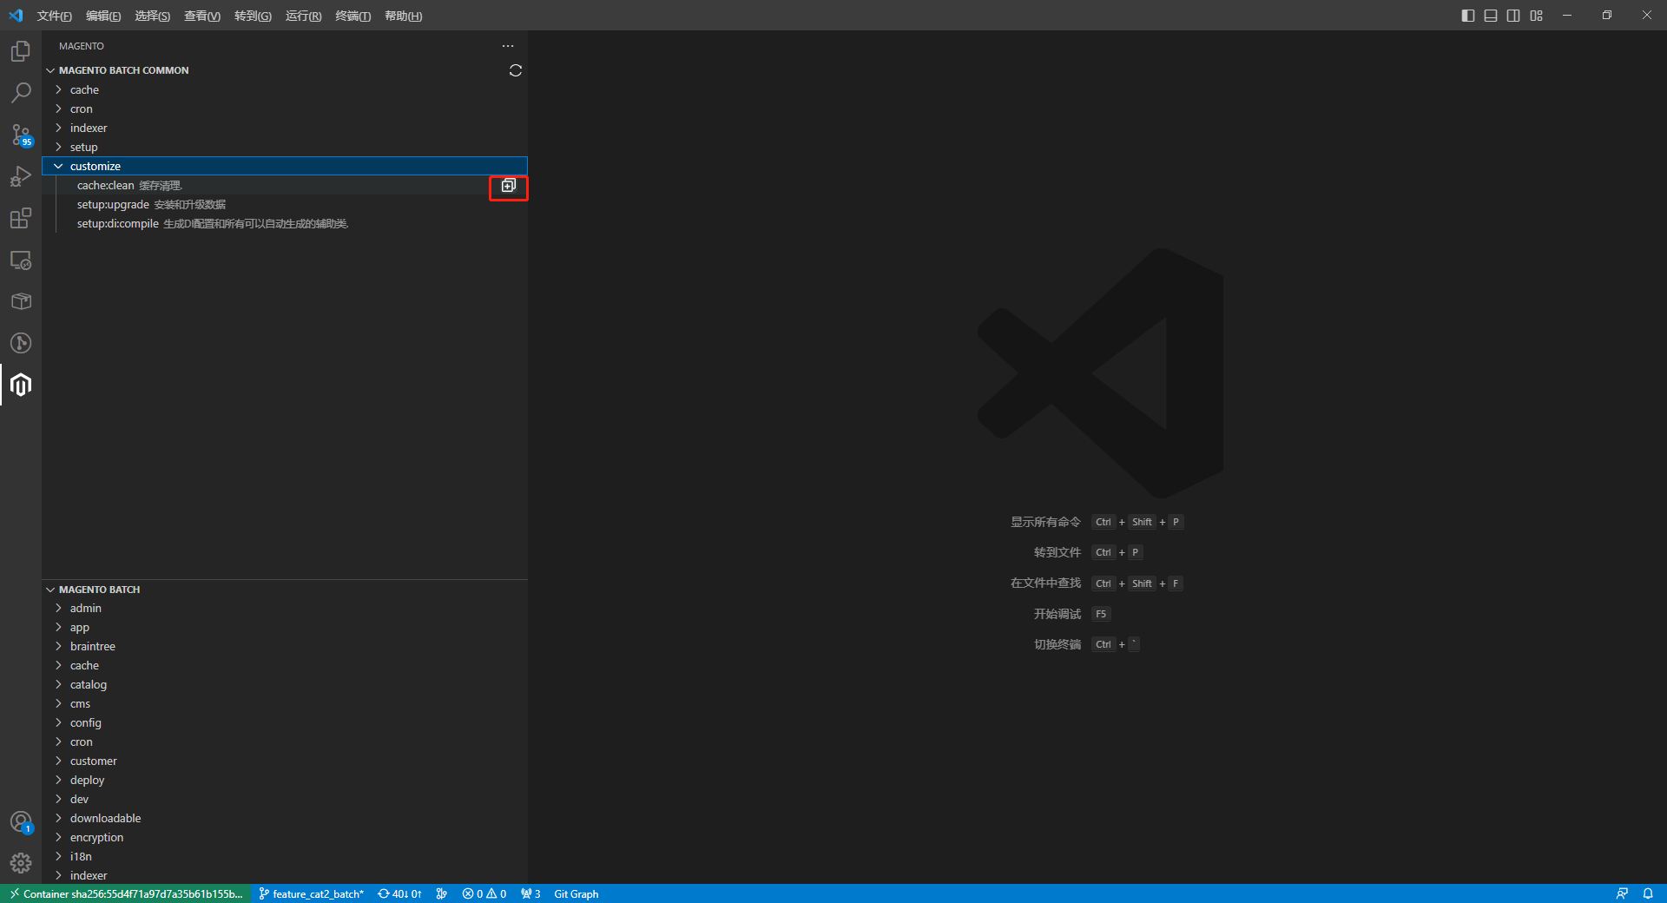Screen dimensions: 1667x903
Task: Open the Accounts icon
Action: [21, 821]
